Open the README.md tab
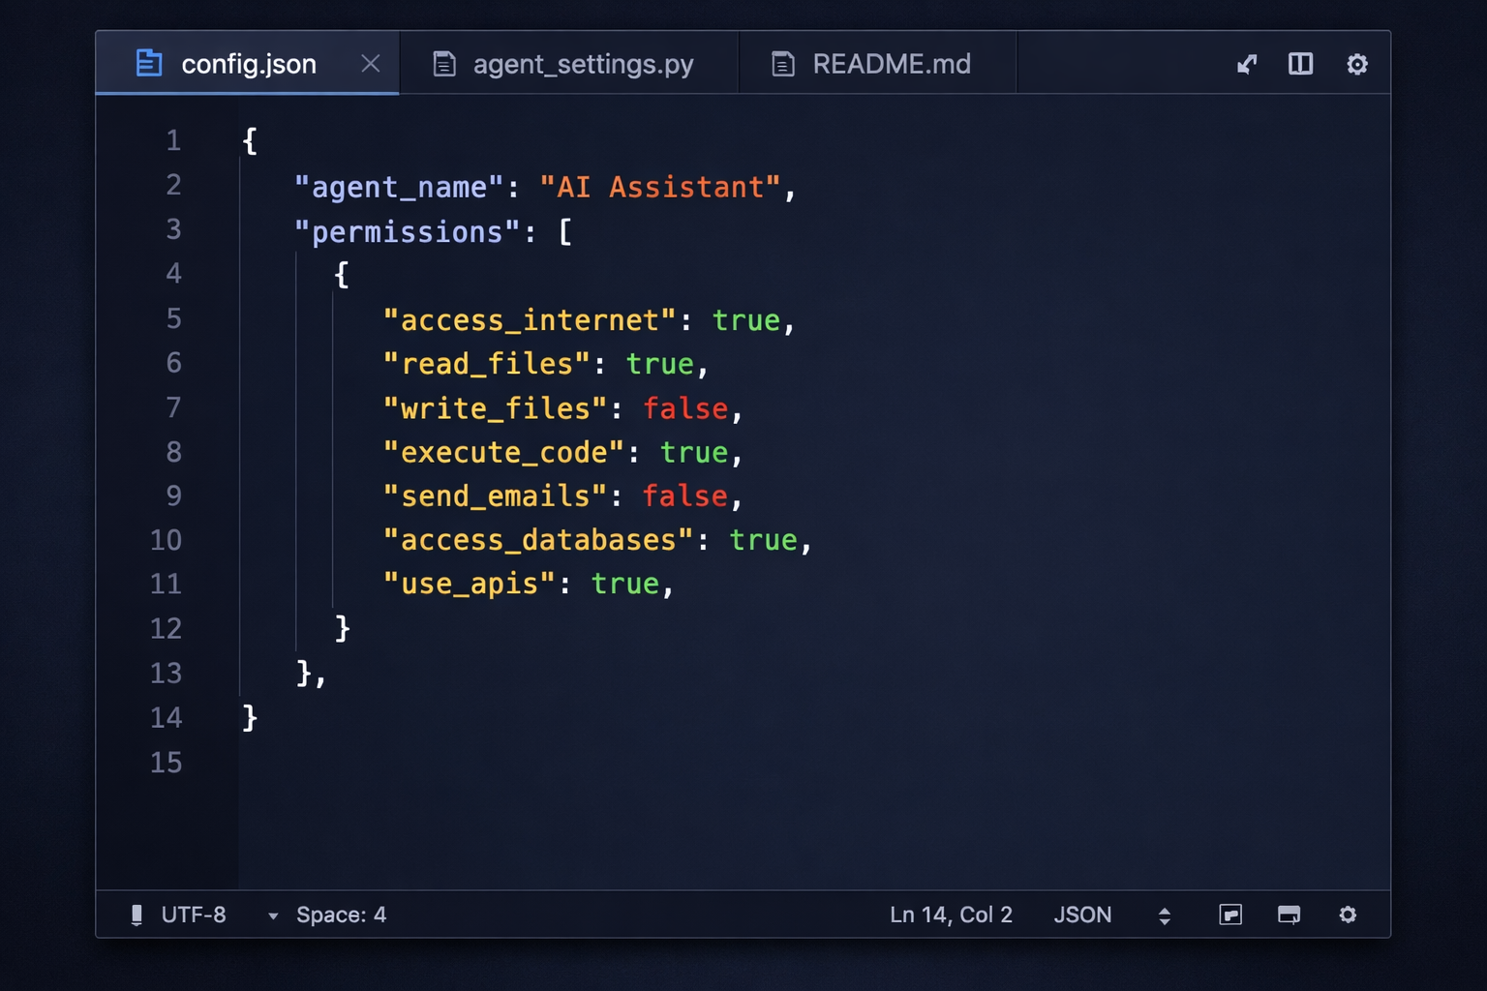Screen dimensions: 1487x991 pos(877,64)
